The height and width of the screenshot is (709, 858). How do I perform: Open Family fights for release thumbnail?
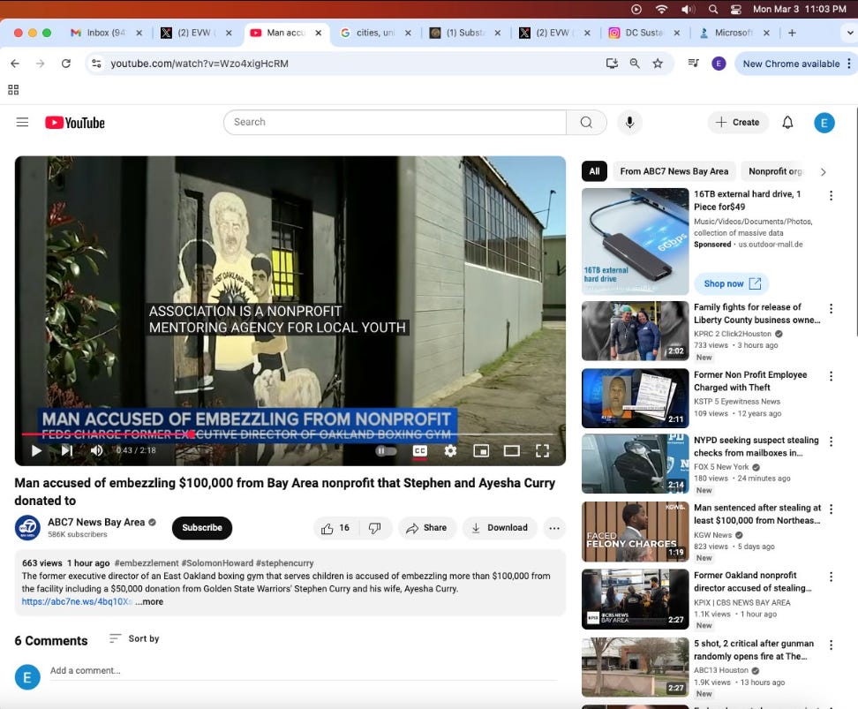635,331
